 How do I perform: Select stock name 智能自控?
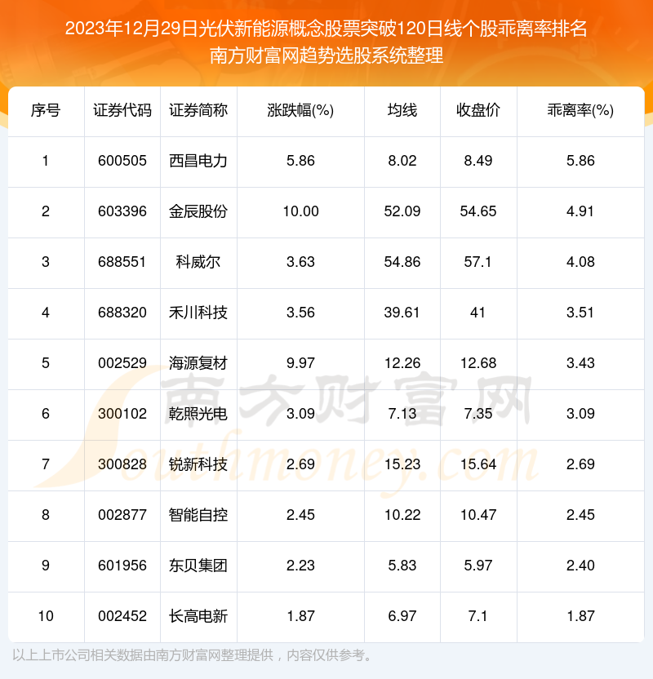198,515
